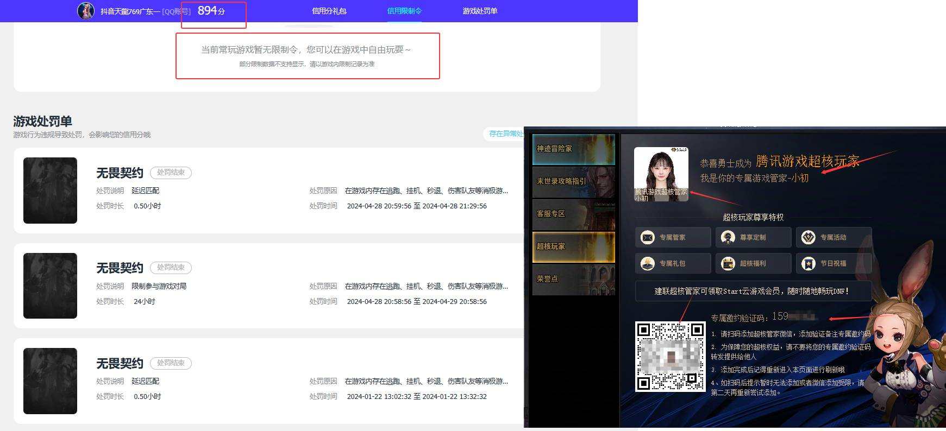
Task: Select the 超核玩家 sidebar tab
Action: click(574, 246)
